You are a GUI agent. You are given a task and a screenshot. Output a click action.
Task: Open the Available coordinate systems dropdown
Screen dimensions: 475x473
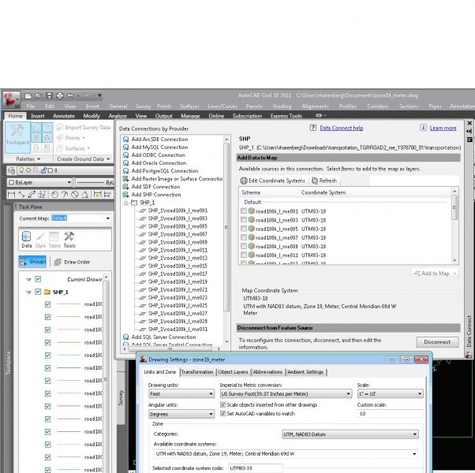coord(286,454)
